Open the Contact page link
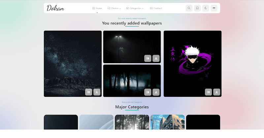 [x=156, y=8]
